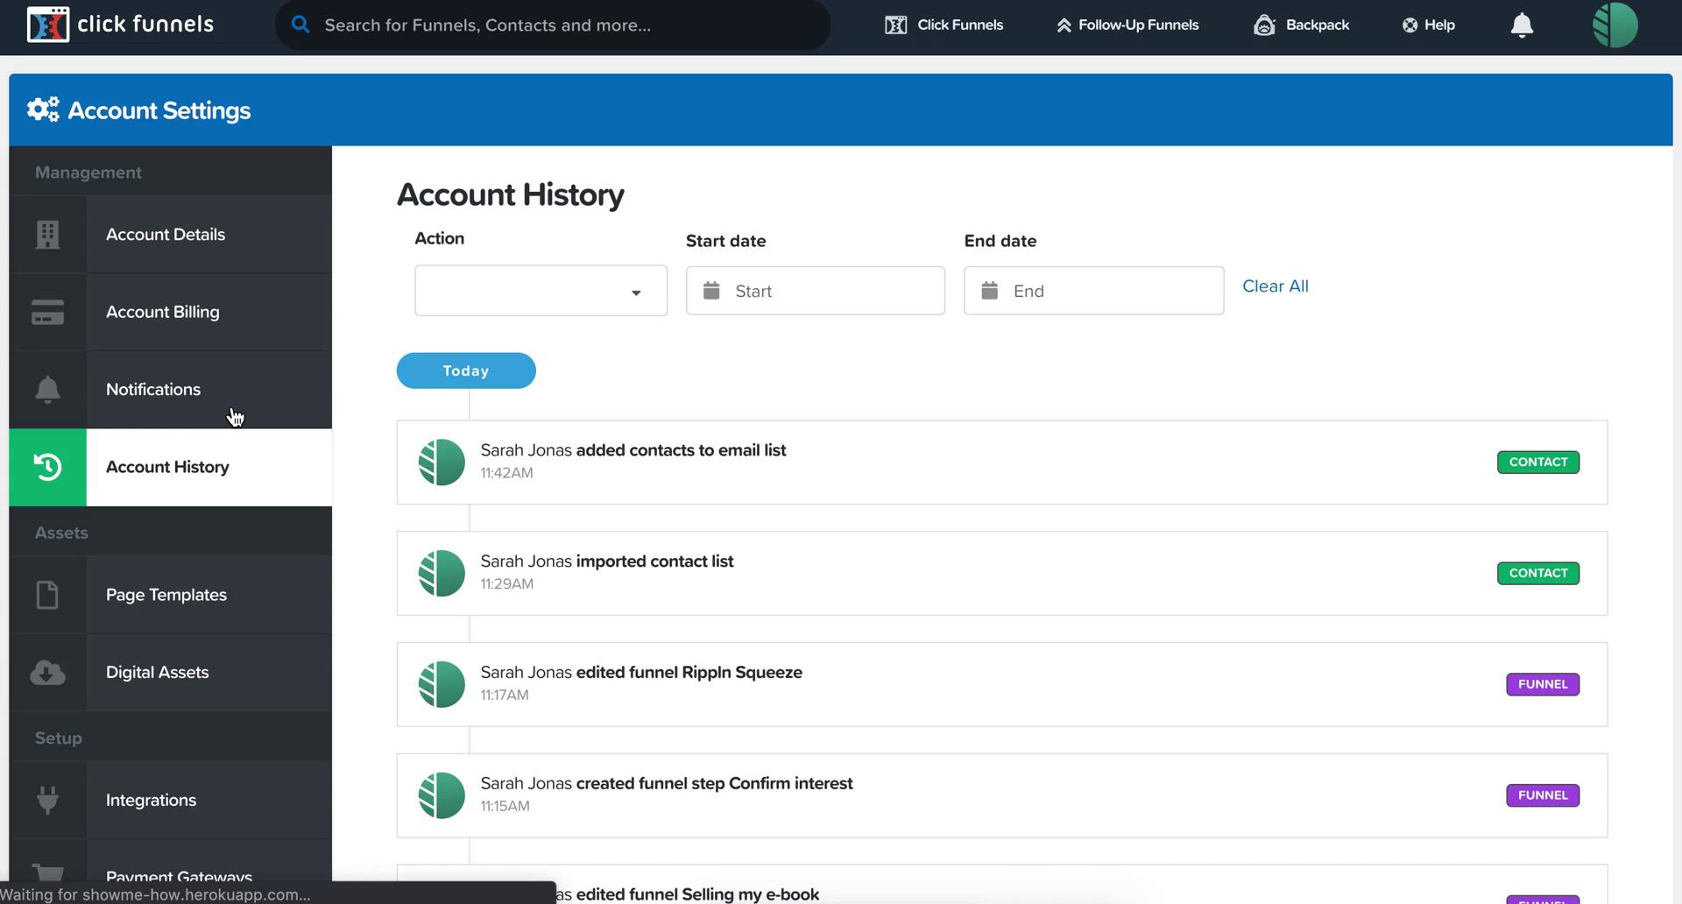Click avatar beside imported contact list entry
1682x904 pixels.
pyautogui.click(x=442, y=574)
